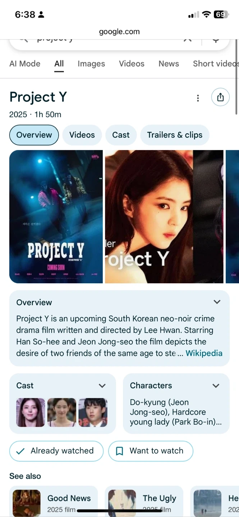
Task: Tap the Wi-Fi status icon in the status bar
Action: [206, 14]
